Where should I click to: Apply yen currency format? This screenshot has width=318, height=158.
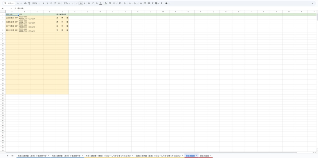[x=43, y=3]
